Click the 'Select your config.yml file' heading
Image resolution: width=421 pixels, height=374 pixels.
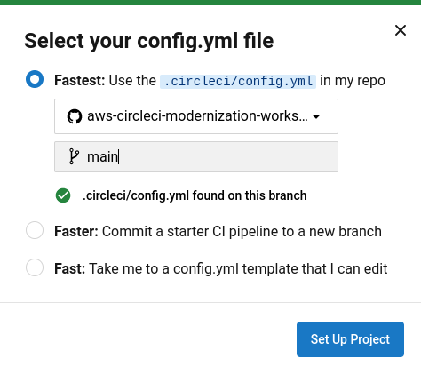coord(149,41)
